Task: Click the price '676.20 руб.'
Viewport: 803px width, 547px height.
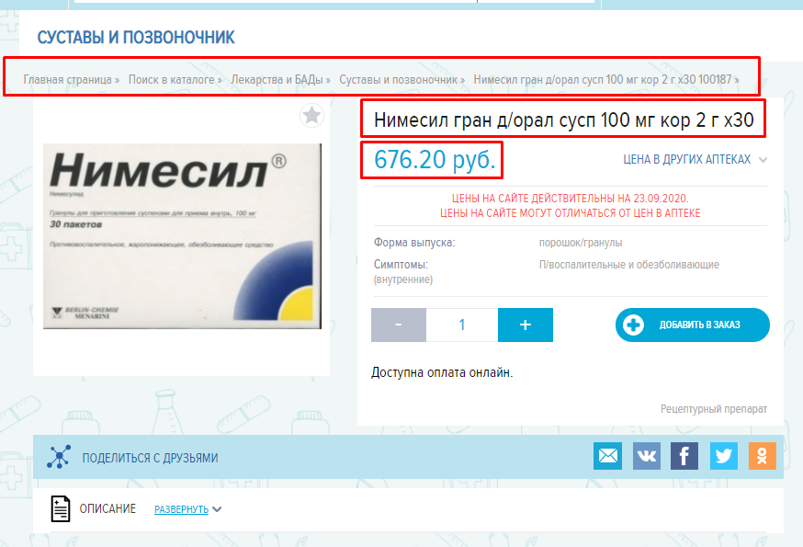Action: coord(435,159)
